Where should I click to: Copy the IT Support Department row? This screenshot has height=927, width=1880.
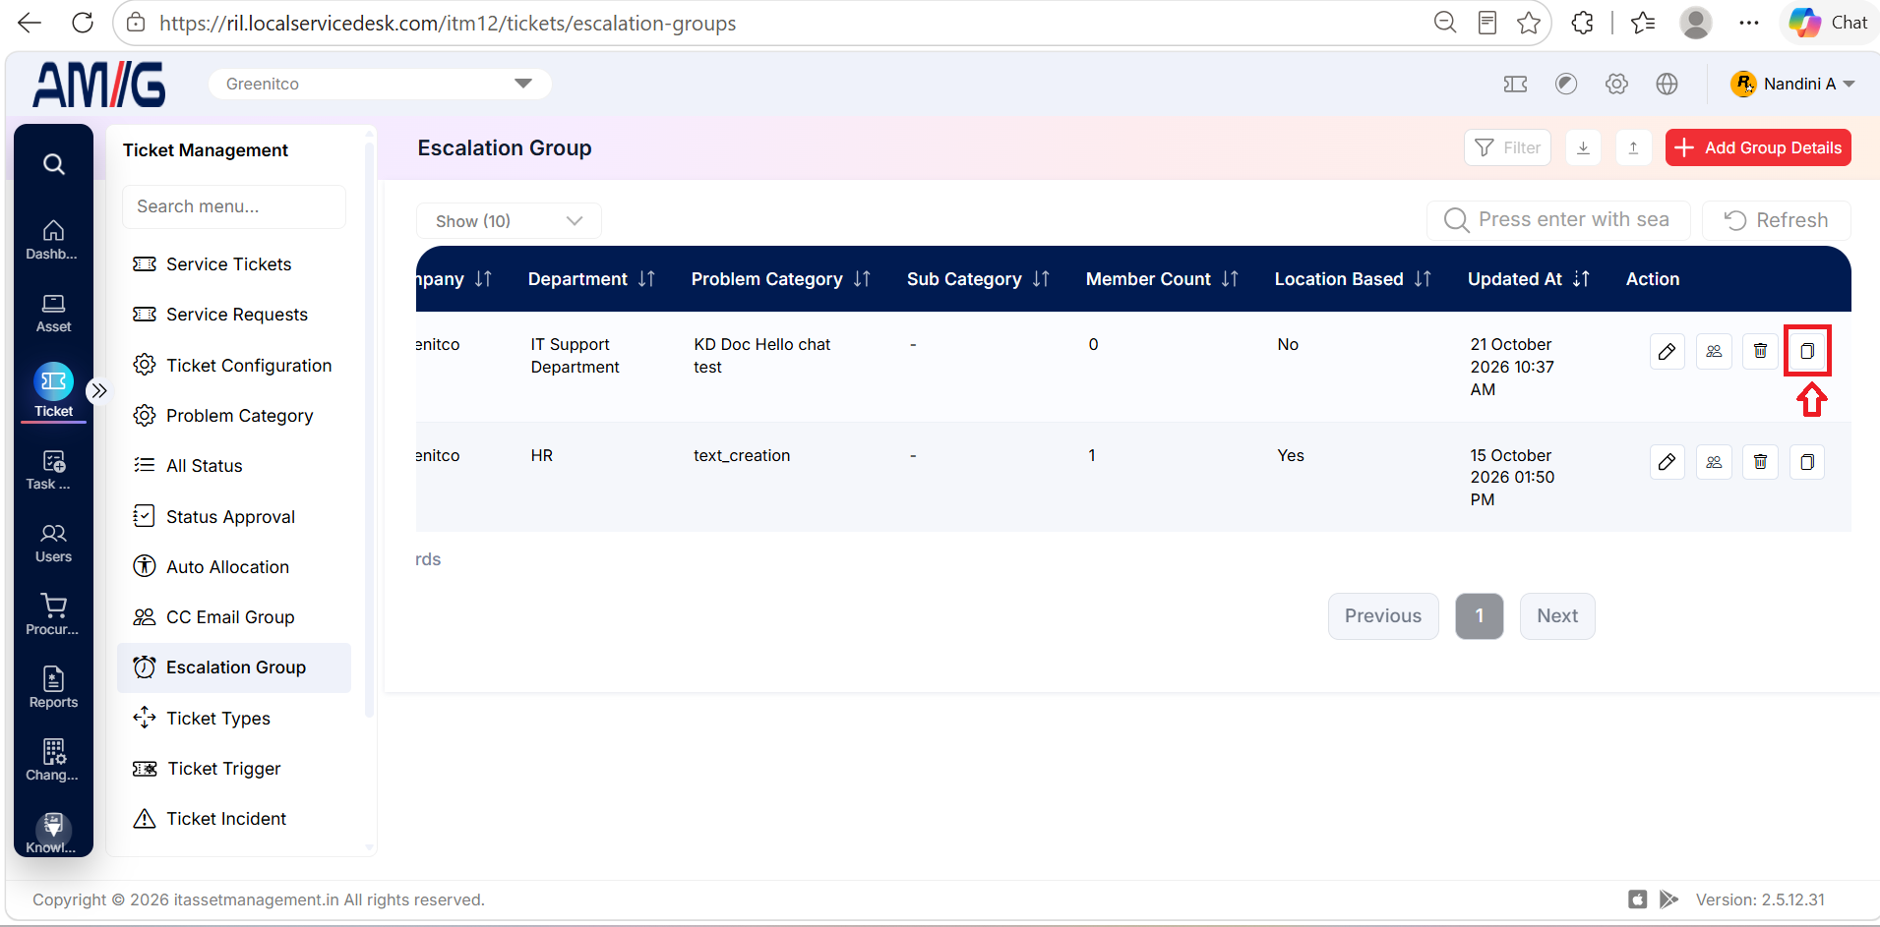click(x=1807, y=351)
